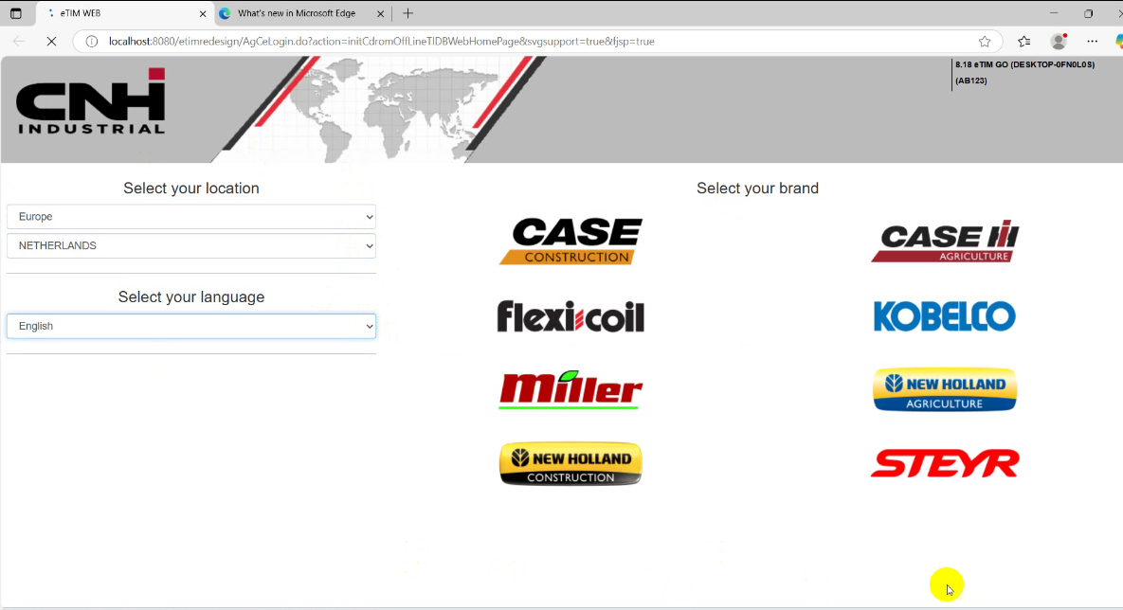Click the (AB123) user ID text
The height and width of the screenshot is (610, 1123).
tap(971, 81)
